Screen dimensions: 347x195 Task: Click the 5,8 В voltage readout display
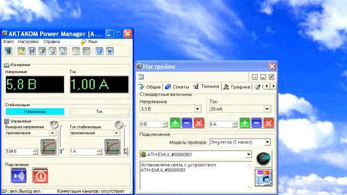pyautogui.click(x=35, y=84)
